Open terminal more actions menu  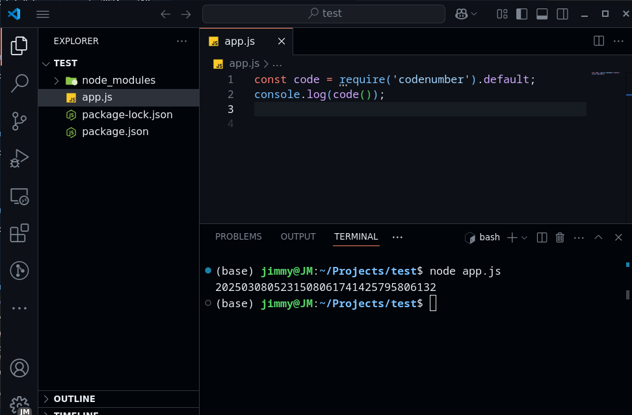579,238
